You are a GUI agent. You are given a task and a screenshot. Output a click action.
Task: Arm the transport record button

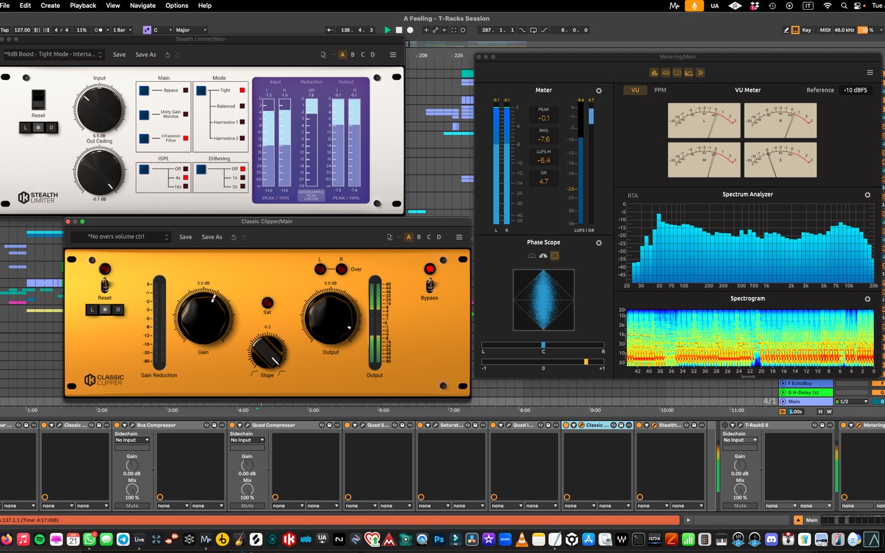[410, 30]
